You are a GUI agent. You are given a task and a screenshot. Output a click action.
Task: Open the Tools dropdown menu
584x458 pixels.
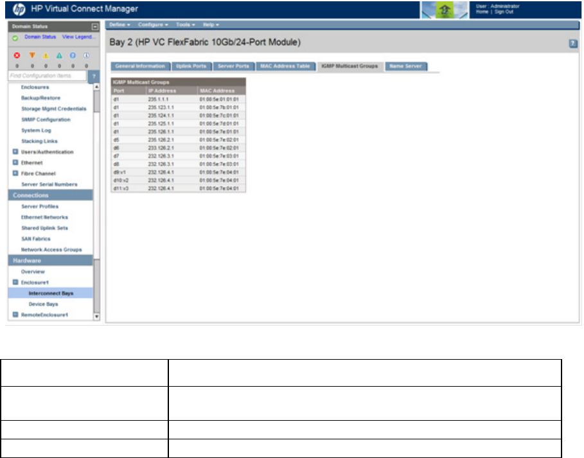point(186,24)
